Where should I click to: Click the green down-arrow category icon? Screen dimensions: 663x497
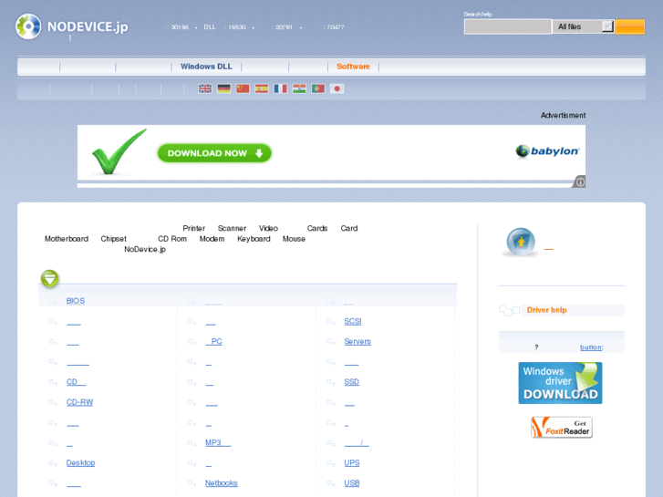point(50,279)
